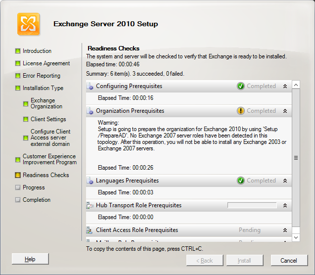Click the Back button
This screenshot has height=275, width=315.
tap(205, 261)
